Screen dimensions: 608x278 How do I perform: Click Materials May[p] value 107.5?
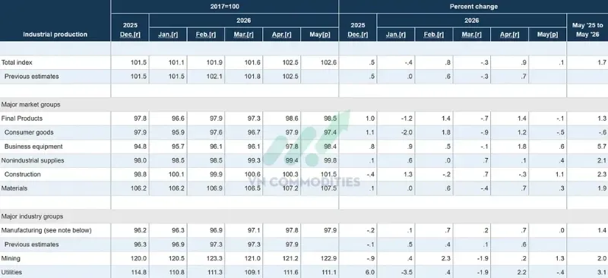328,188
